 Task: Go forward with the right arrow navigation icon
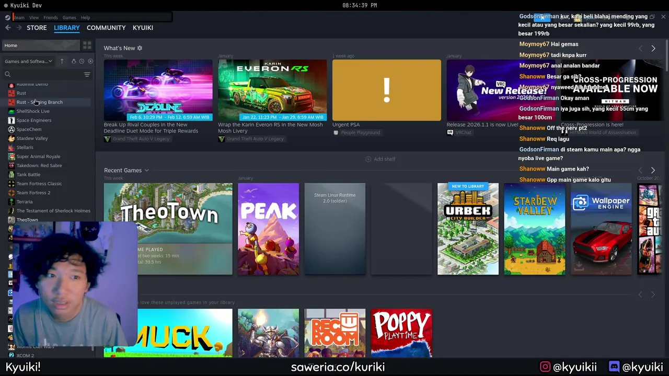pyautogui.click(x=18, y=28)
